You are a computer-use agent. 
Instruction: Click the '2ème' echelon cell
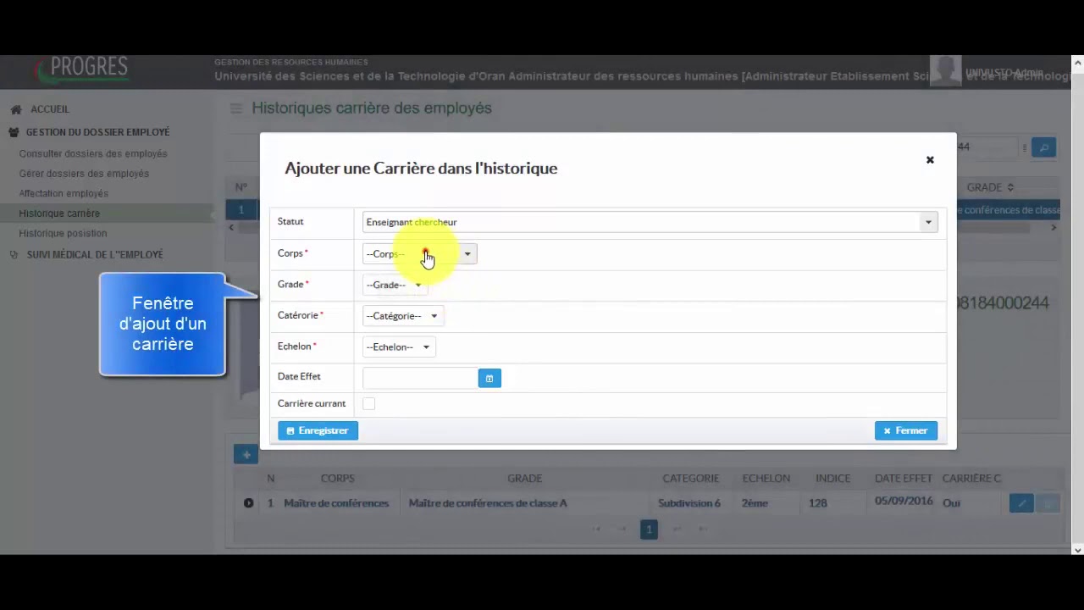point(755,503)
